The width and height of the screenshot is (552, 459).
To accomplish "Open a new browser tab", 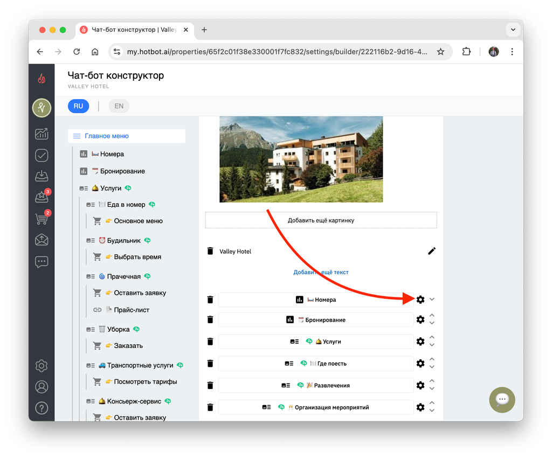I will [x=204, y=30].
